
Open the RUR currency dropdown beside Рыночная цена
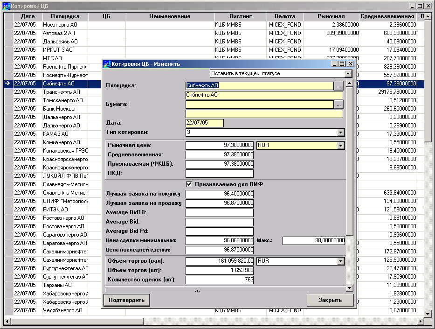tap(341, 146)
